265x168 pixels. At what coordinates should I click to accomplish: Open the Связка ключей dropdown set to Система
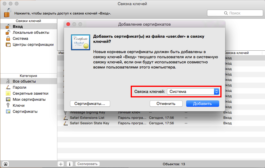[193, 91]
